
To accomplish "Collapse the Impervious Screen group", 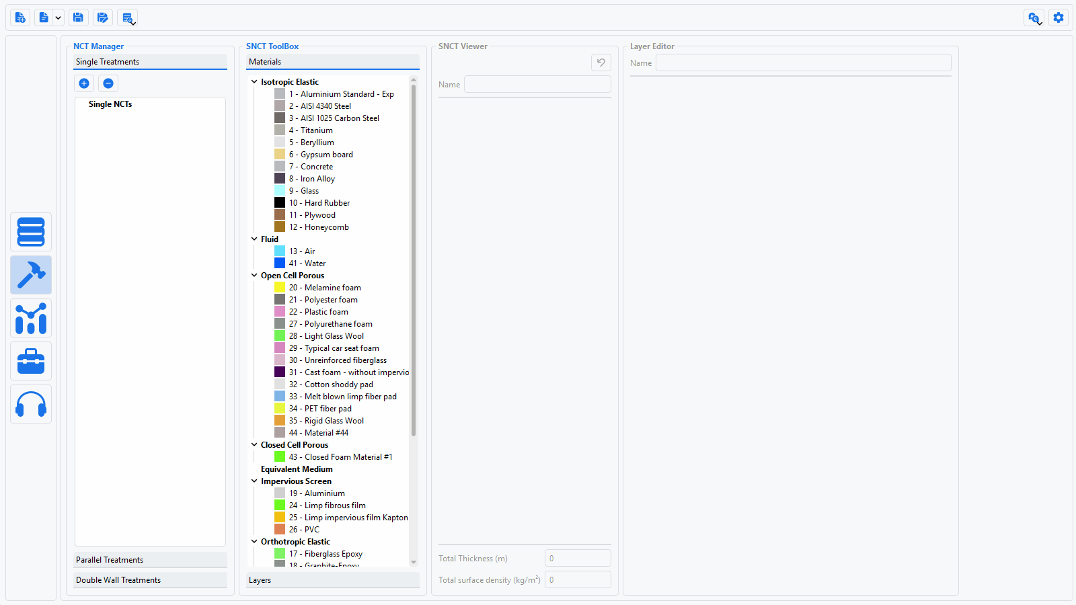I will coord(254,481).
